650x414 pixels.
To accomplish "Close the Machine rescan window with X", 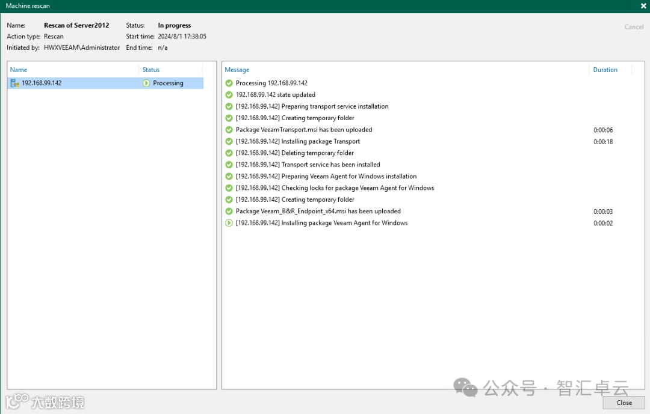I will tap(643, 6).
